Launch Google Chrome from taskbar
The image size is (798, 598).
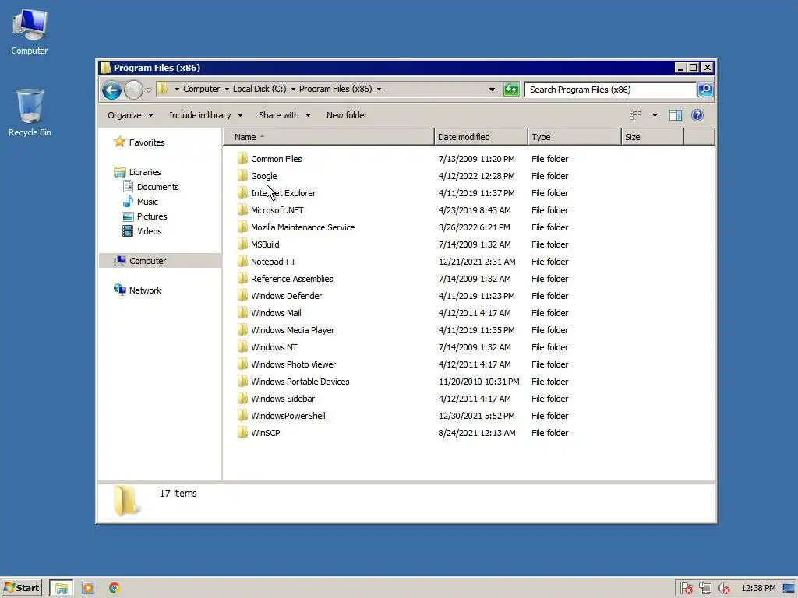[115, 589]
